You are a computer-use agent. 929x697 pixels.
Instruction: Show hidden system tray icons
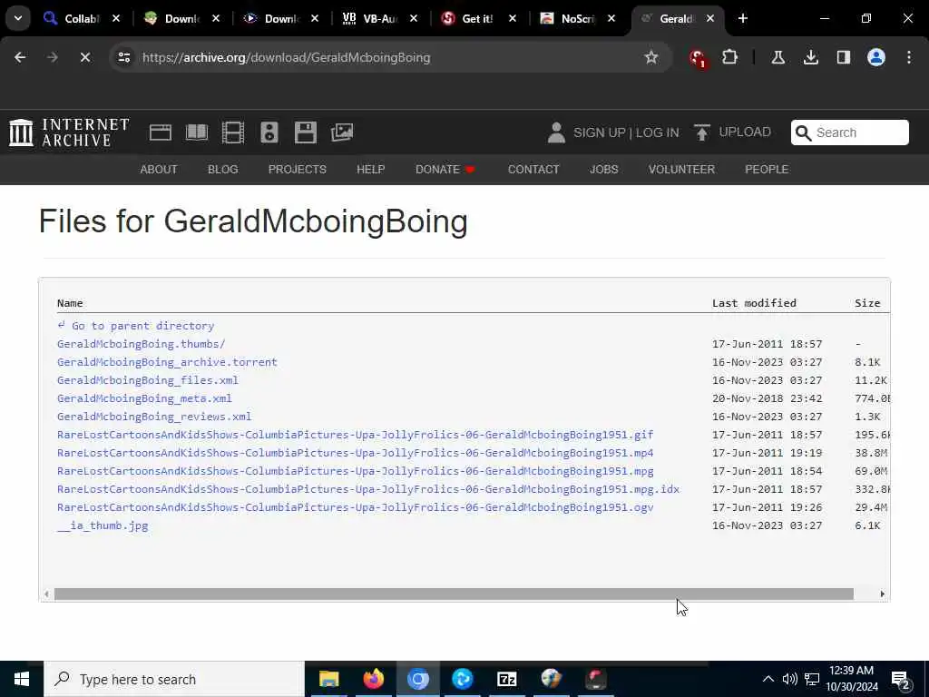(x=768, y=679)
